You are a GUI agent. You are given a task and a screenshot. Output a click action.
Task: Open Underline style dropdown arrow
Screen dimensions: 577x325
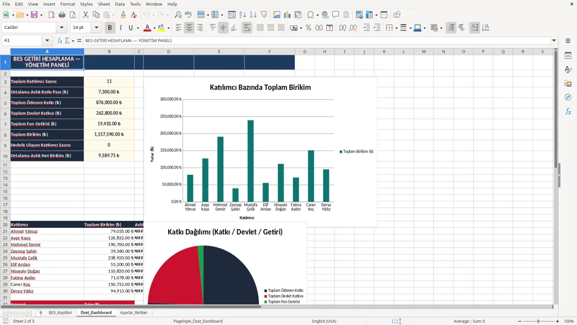pyautogui.click(x=138, y=28)
